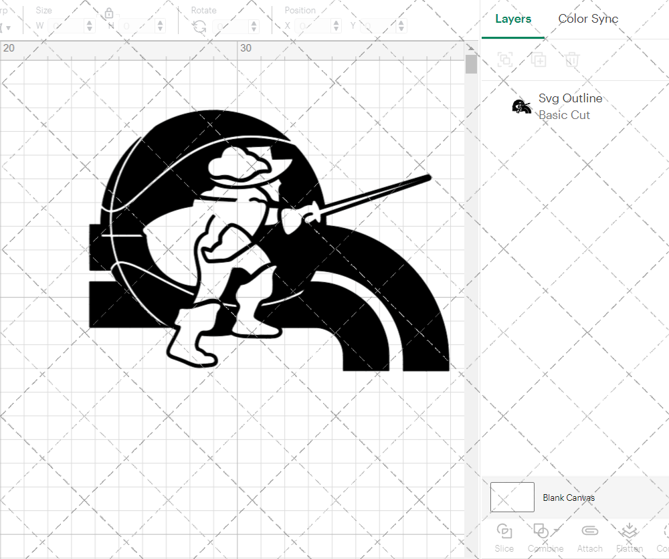The height and width of the screenshot is (559, 669).
Task: Switch to the Color Sync tab
Action: (x=588, y=19)
